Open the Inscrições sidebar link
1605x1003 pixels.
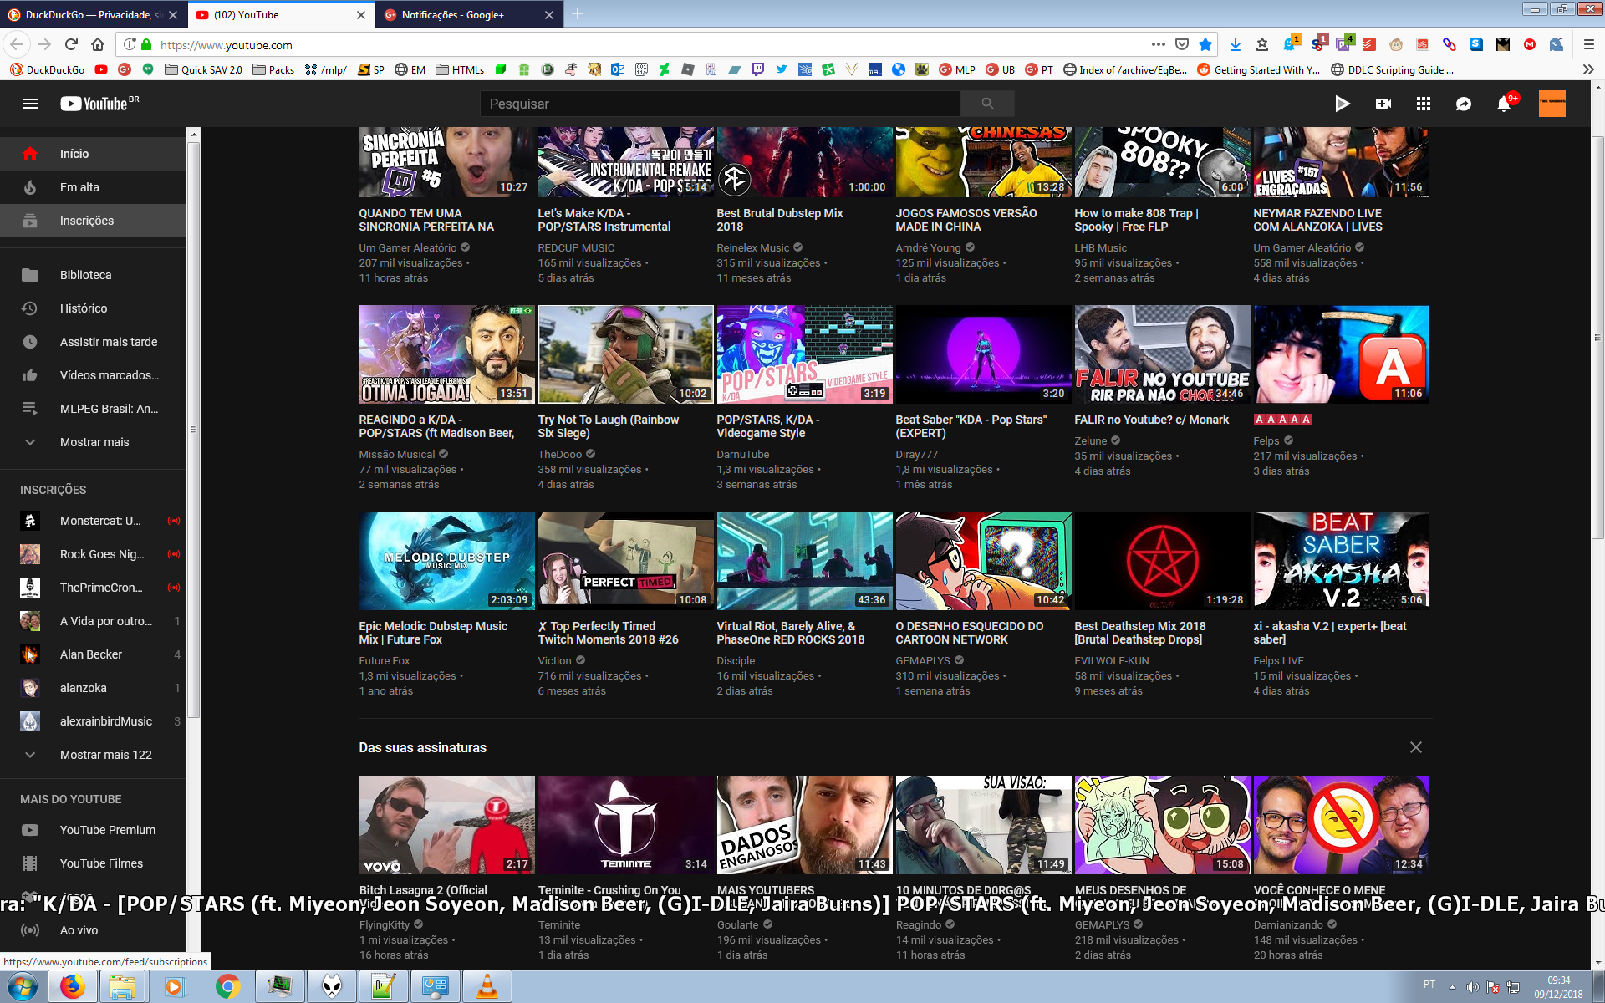point(87,221)
